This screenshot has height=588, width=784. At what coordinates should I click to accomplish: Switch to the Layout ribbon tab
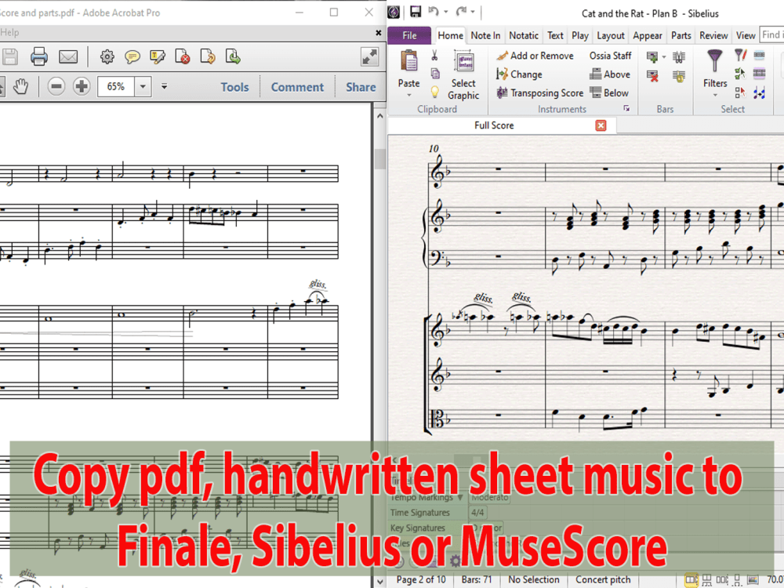[x=611, y=35]
